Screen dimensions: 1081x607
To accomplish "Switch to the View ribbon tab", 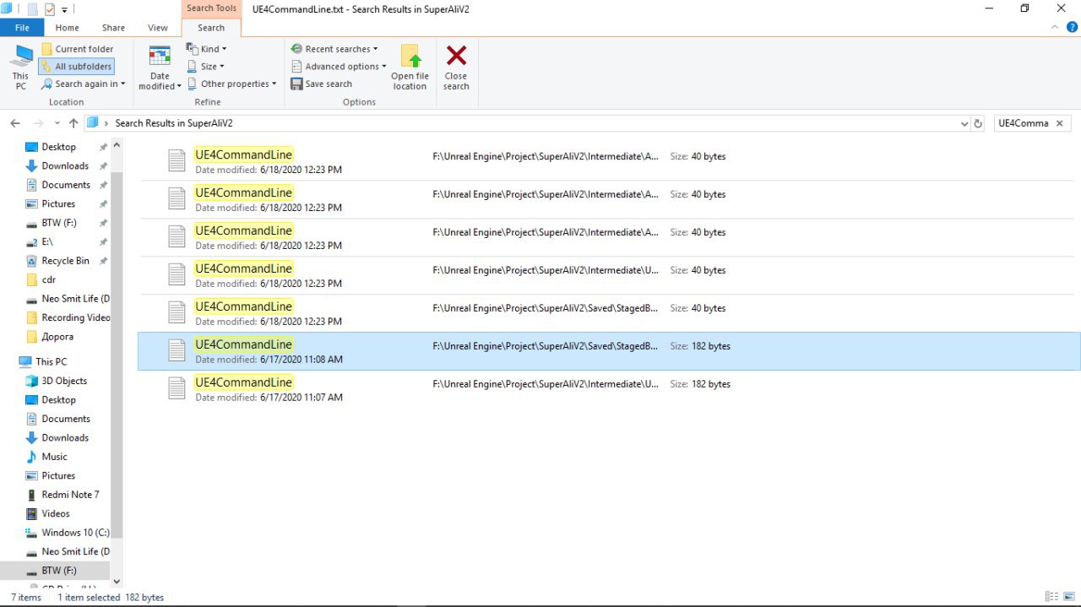I will (x=158, y=28).
